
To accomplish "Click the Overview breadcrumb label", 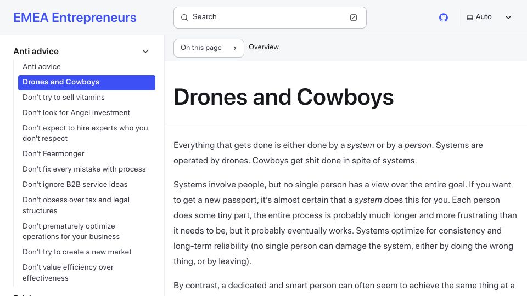I will point(263,47).
